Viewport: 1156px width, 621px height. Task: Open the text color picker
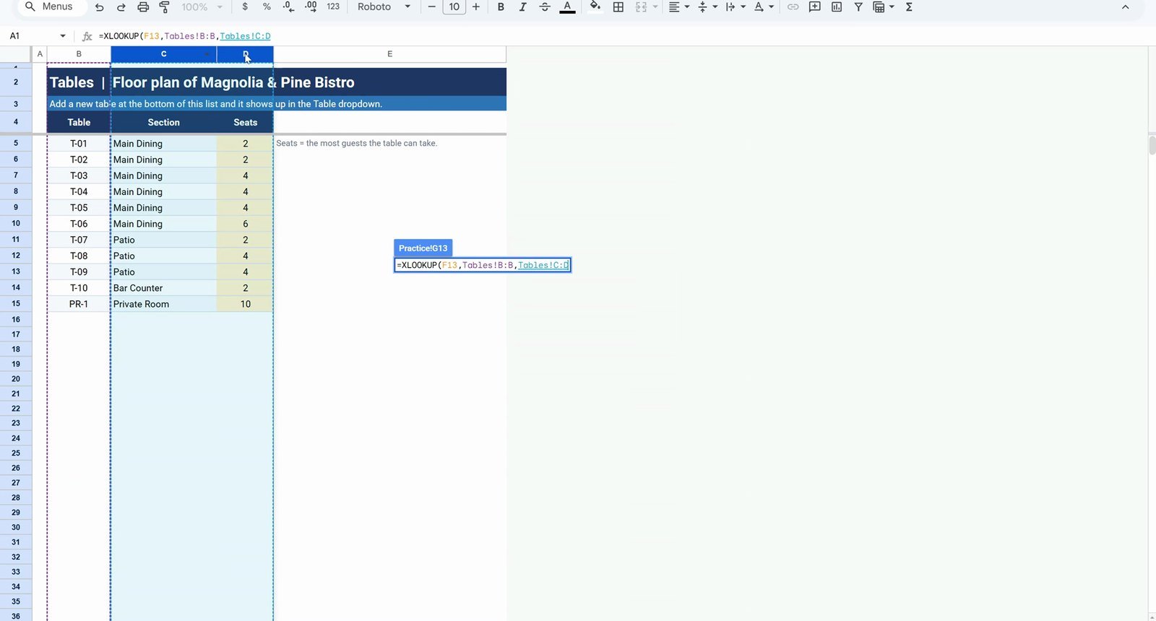pyautogui.click(x=568, y=7)
